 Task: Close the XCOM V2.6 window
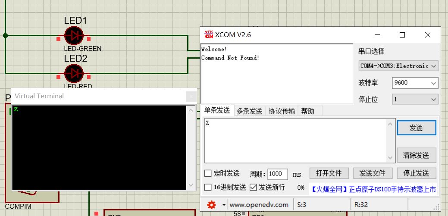pyautogui.click(x=428, y=35)
